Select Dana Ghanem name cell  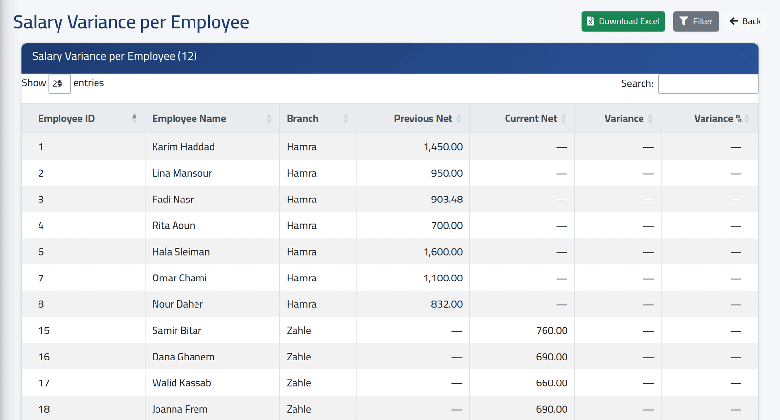[x=212, y=357]
